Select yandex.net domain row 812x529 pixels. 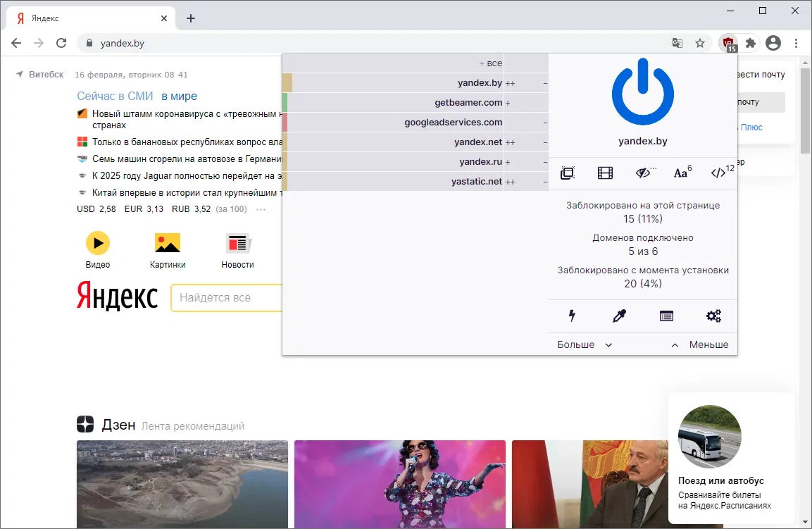tap(415, 142)
